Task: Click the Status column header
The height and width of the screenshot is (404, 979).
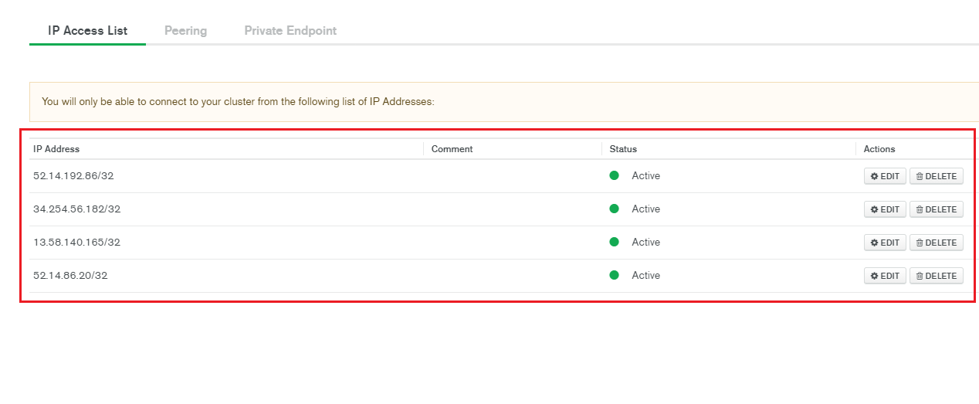Action: [623, 149]
